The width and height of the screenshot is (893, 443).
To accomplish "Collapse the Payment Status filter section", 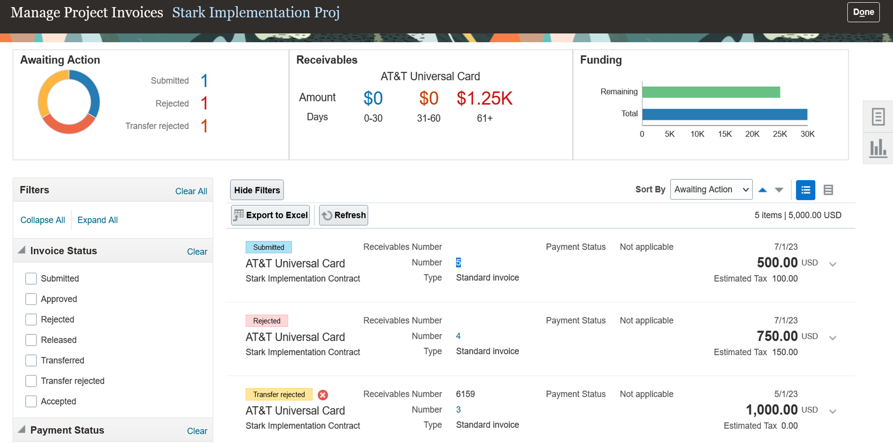I will point(21,430).
